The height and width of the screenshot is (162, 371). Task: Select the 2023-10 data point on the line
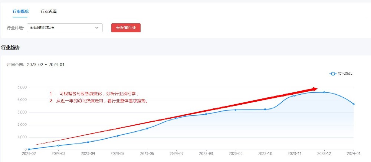[265, 109]
